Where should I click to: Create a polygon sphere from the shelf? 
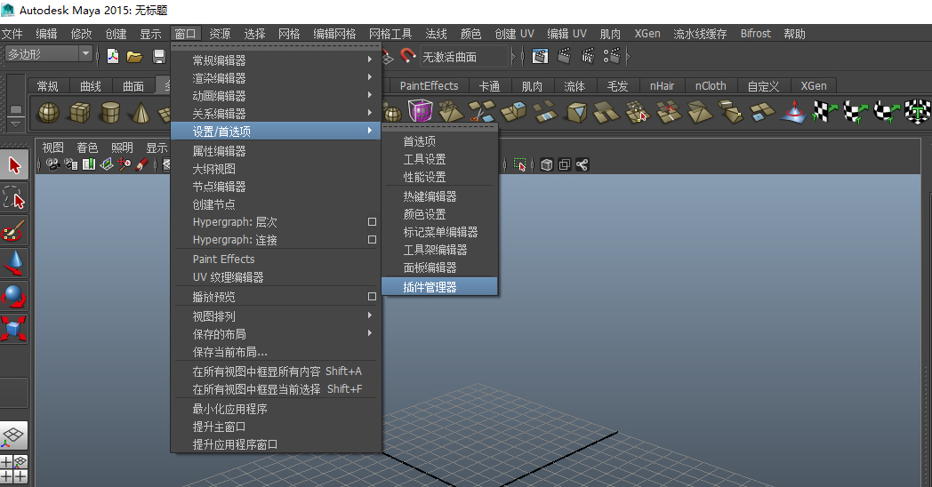point(49,112)
